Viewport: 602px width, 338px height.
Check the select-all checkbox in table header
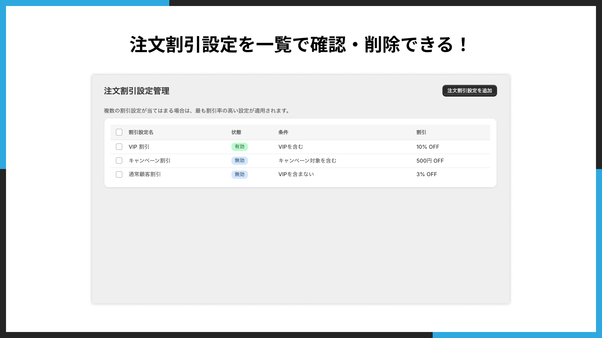tap(119, 132)
